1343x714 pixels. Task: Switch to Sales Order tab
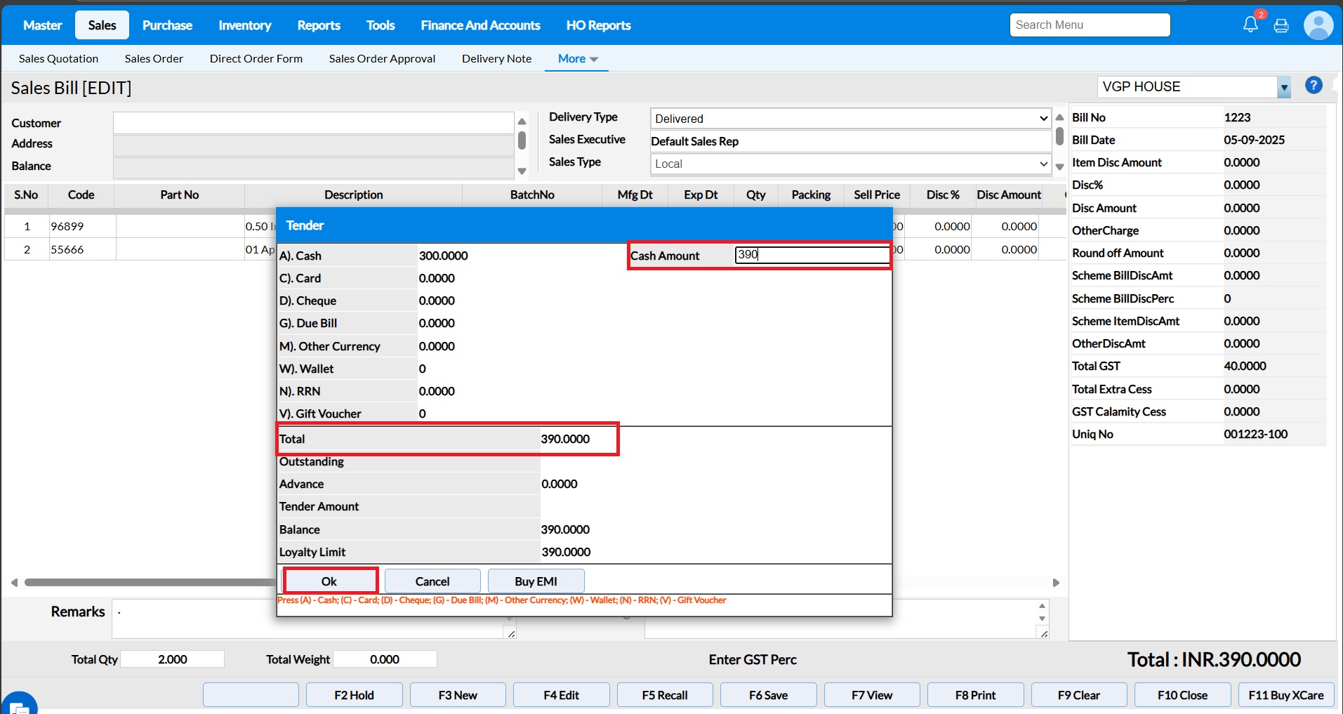[x=154, y=59]
